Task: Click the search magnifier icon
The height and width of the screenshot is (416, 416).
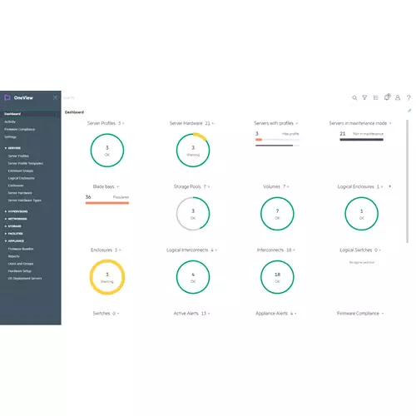Action: 354,97
